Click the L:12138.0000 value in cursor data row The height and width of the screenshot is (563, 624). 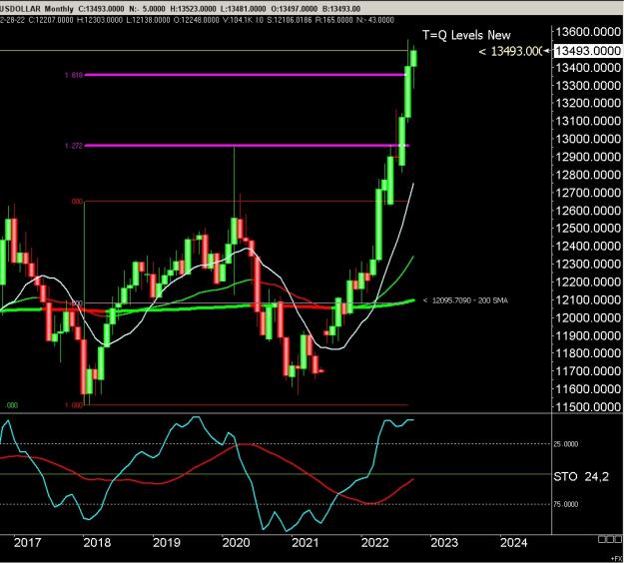148,20
